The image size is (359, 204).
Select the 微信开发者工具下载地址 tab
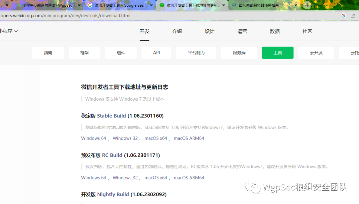pos(193,5)
